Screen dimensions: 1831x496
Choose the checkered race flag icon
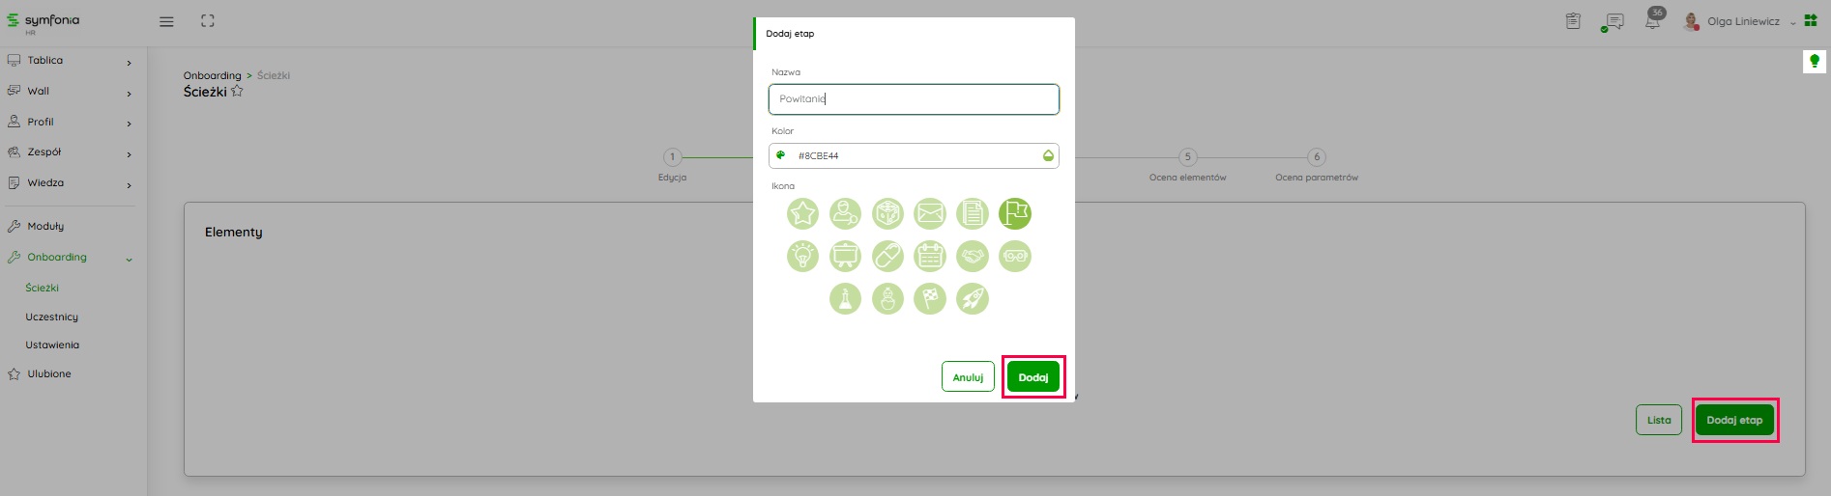pyautogui.click(x=930, y=299)
